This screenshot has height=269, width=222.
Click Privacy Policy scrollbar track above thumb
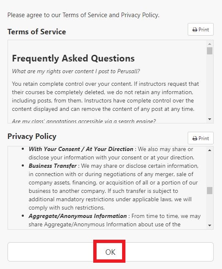(x=209, y=170)
